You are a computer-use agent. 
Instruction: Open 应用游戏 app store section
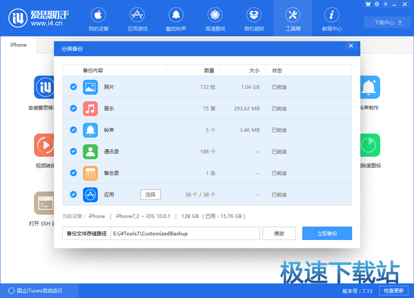[137, 19]
